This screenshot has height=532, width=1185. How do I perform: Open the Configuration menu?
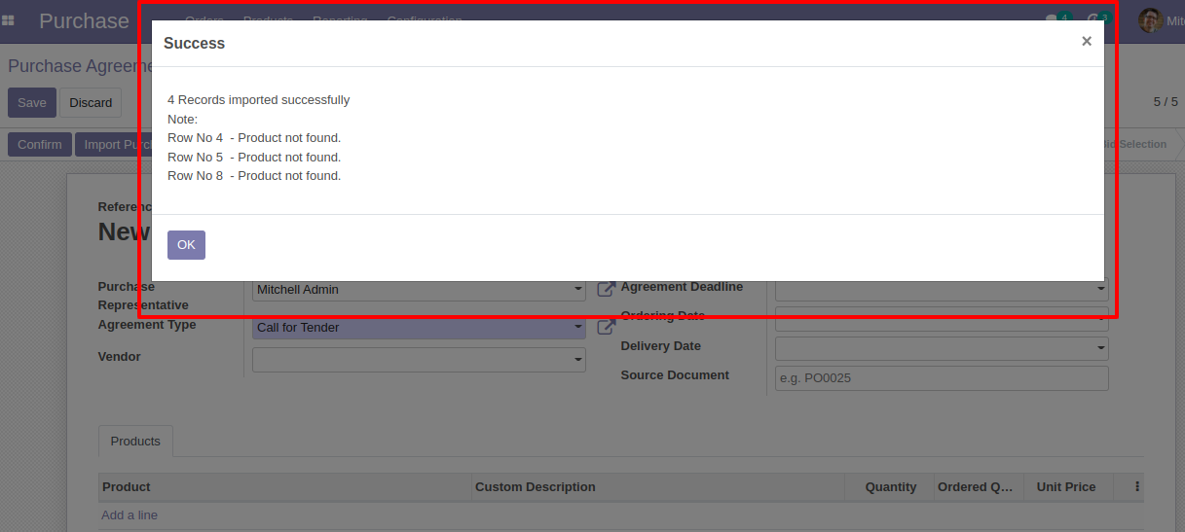point(425,20)
